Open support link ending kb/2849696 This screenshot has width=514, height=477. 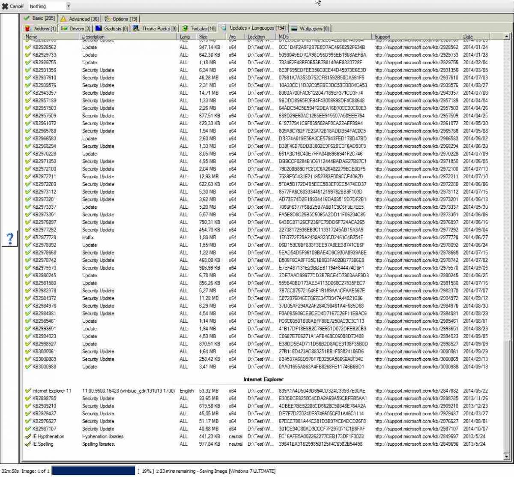click(x=416, y=444)
